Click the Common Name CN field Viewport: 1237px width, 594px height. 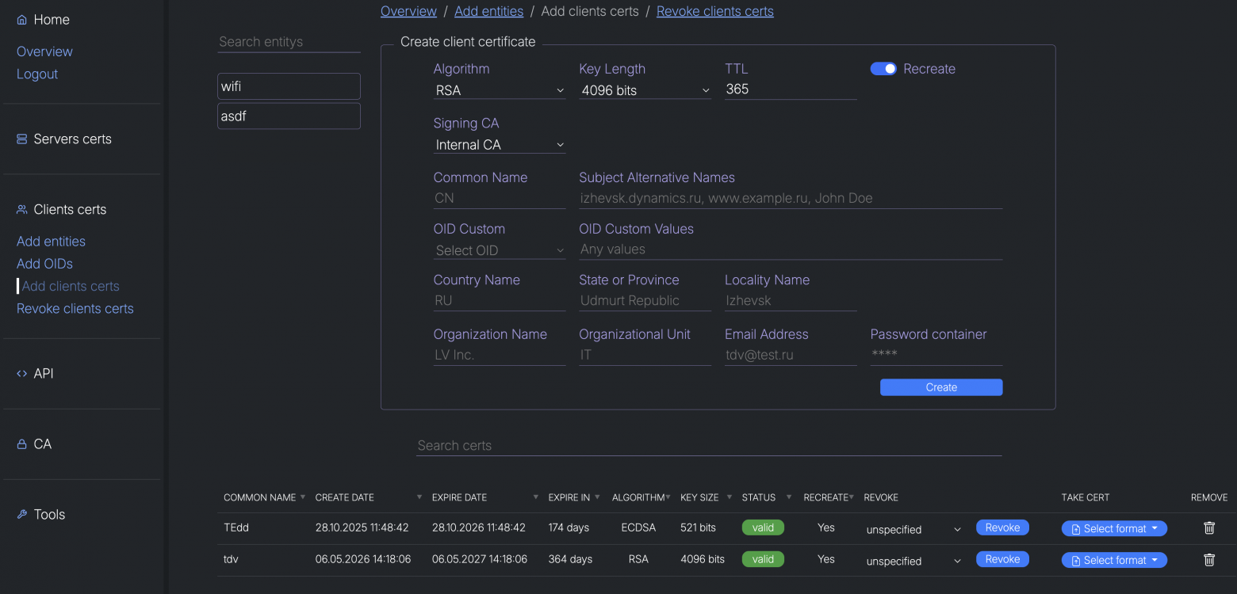point(500,198)
